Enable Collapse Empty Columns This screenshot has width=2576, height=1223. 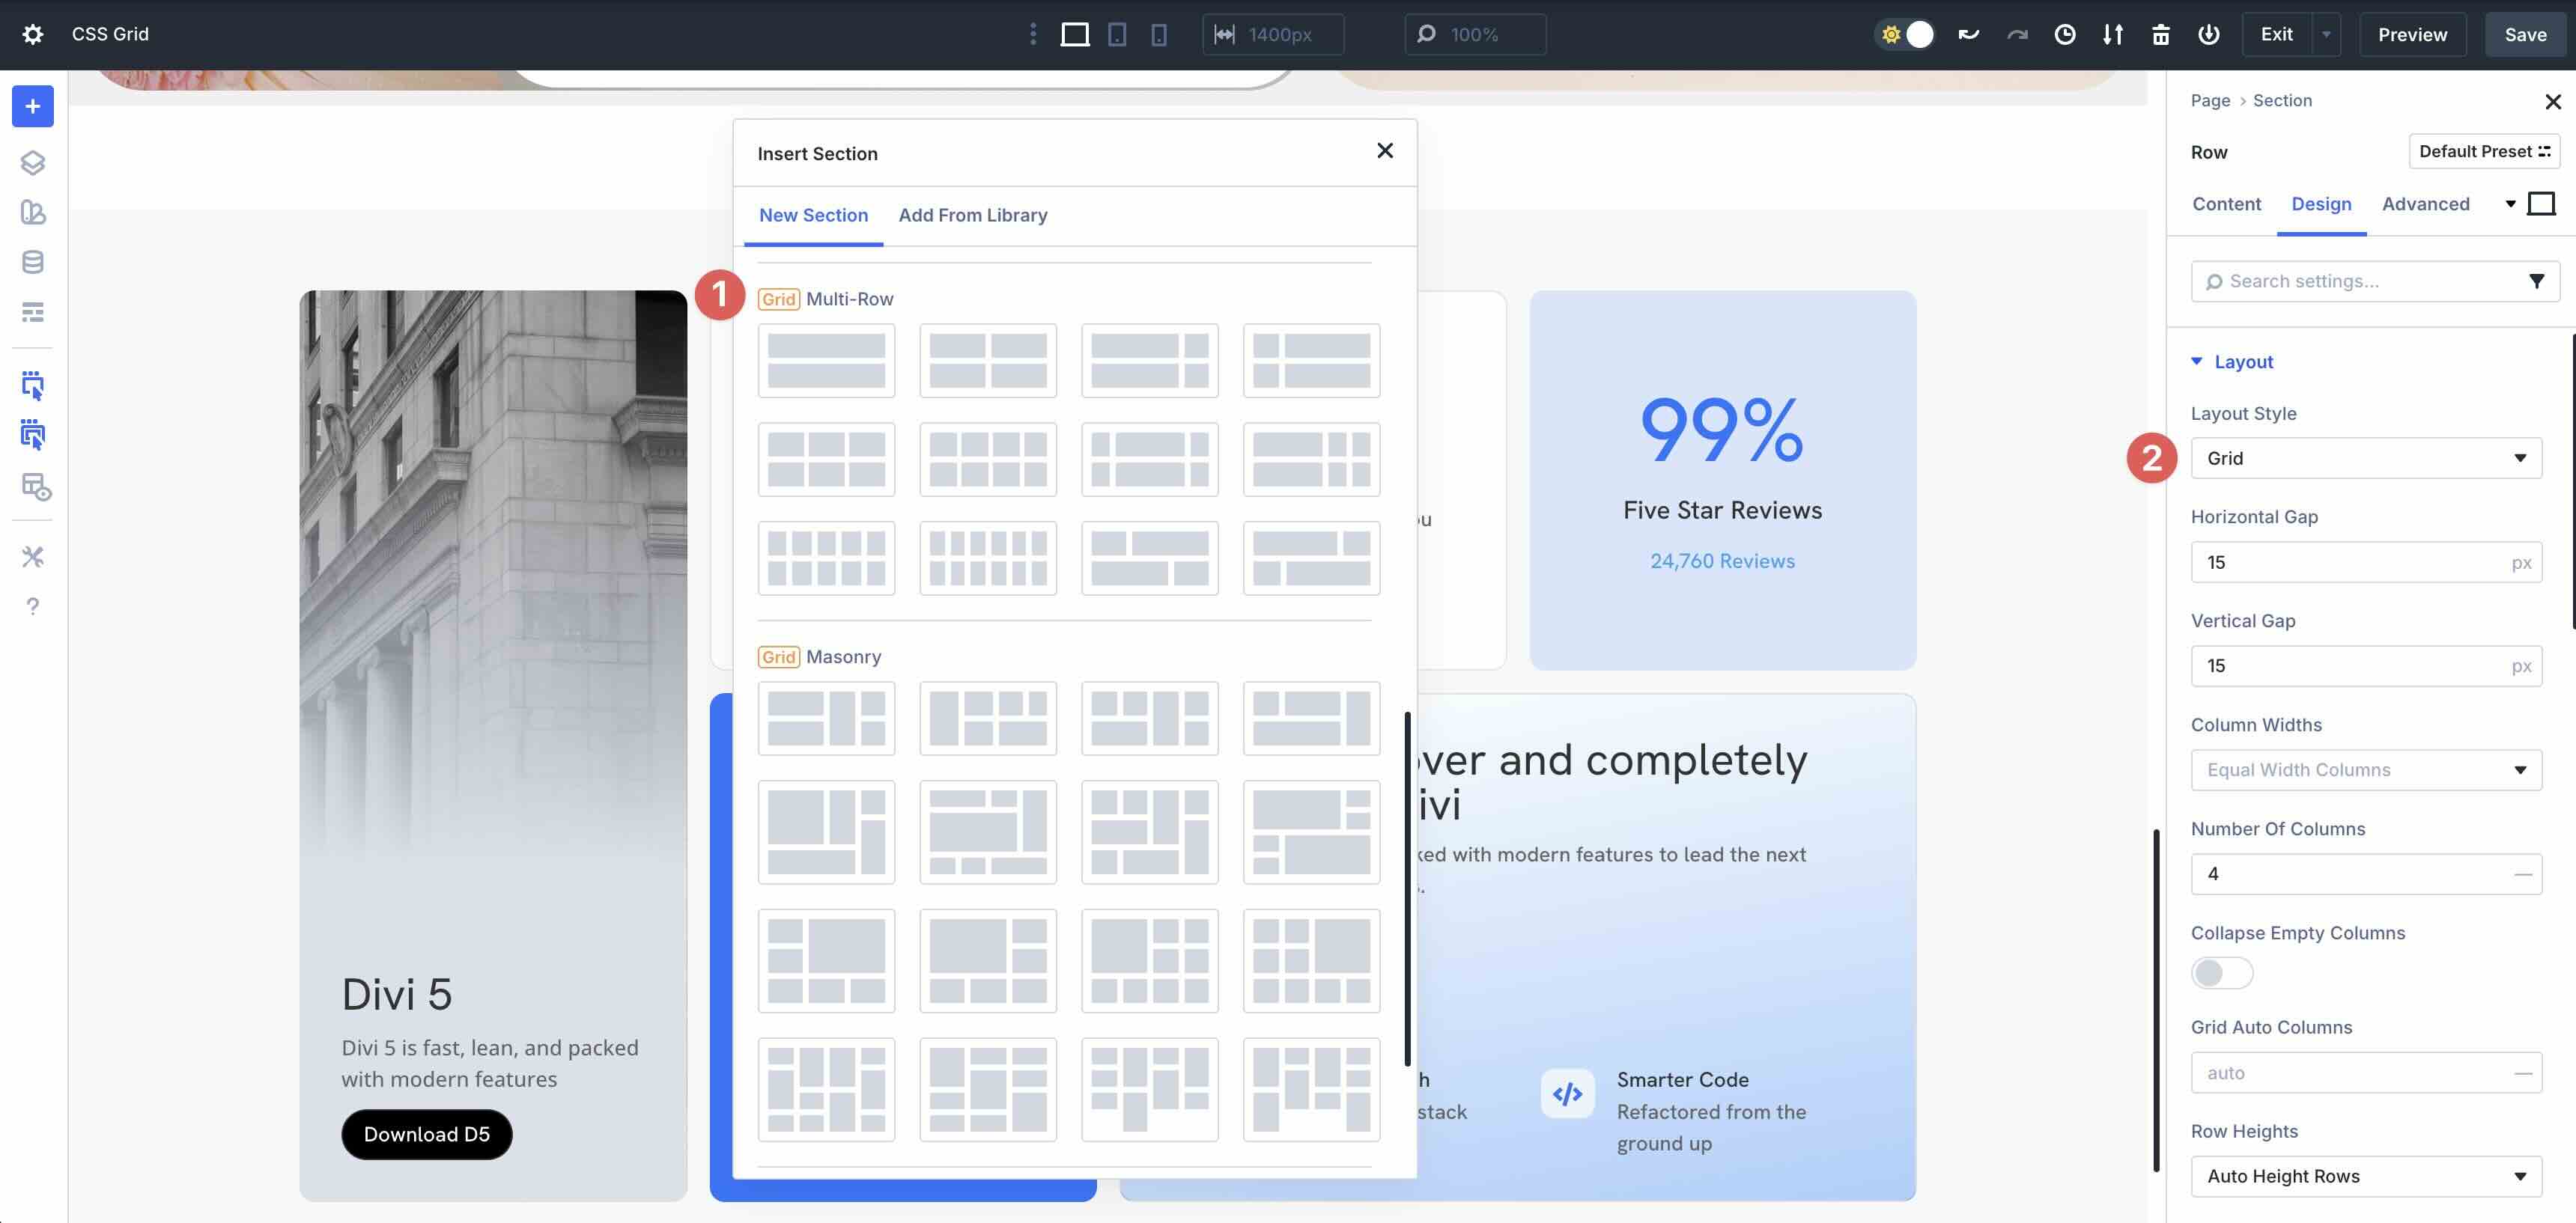2222,972
